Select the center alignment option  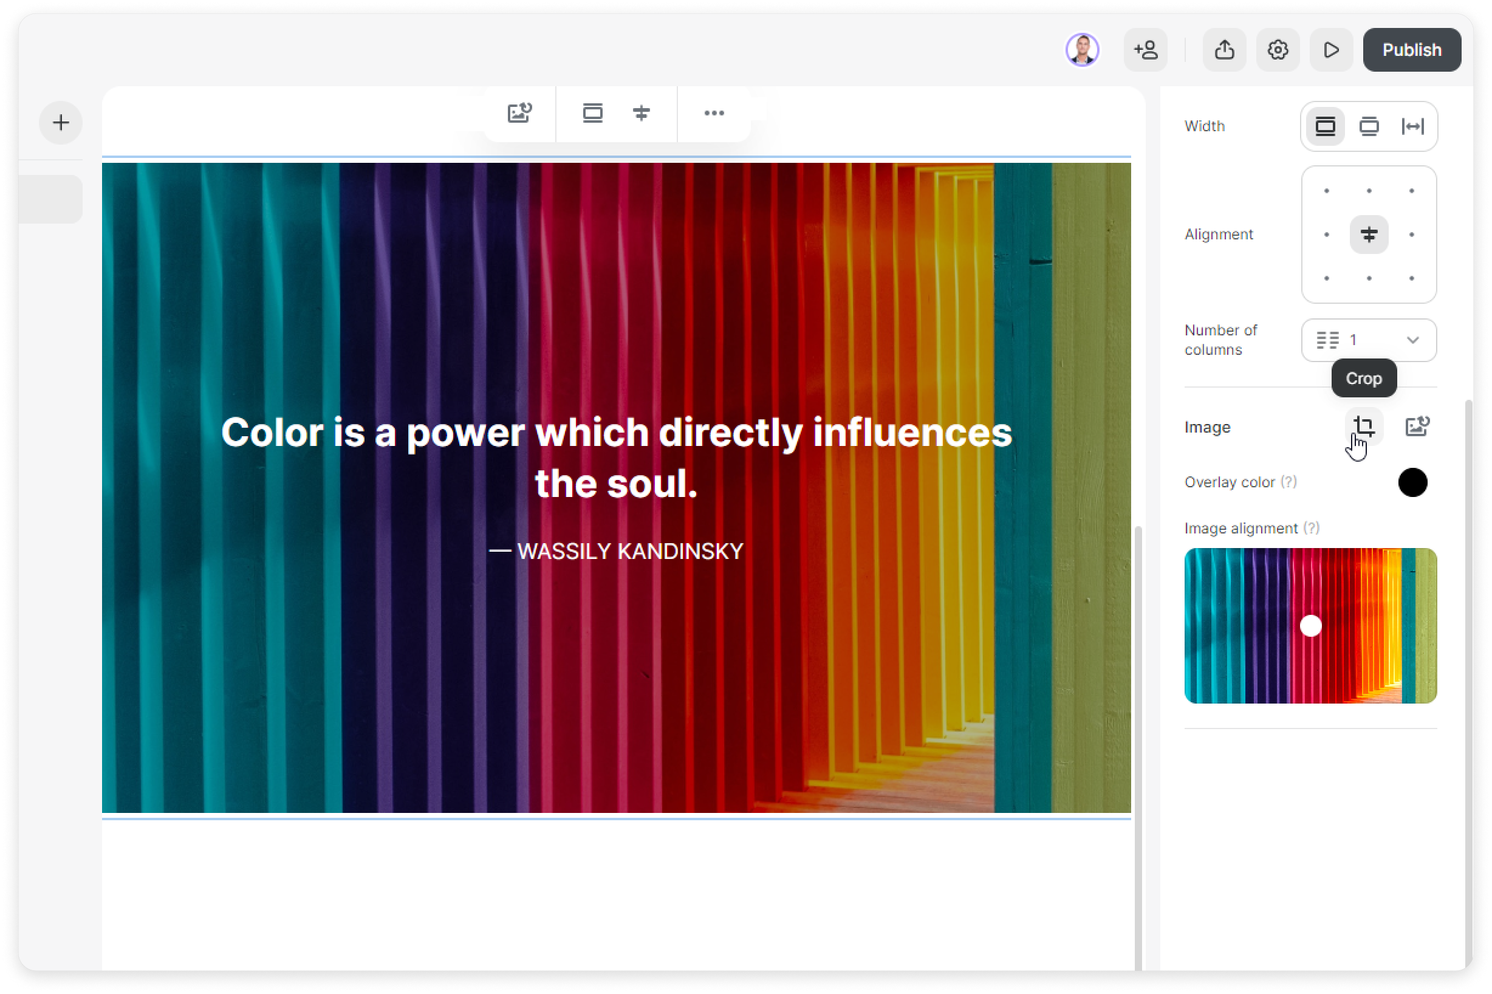point(1368,235)
